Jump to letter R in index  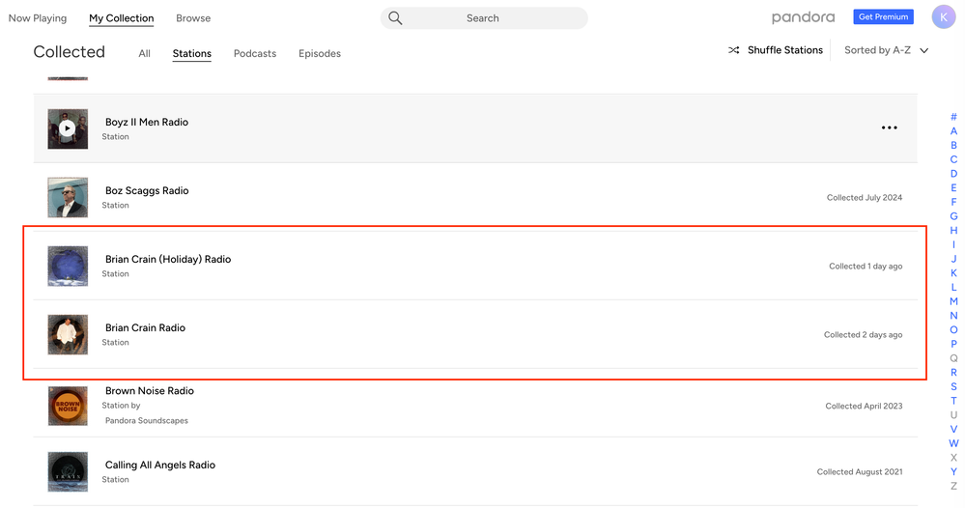tap(953, 372)
